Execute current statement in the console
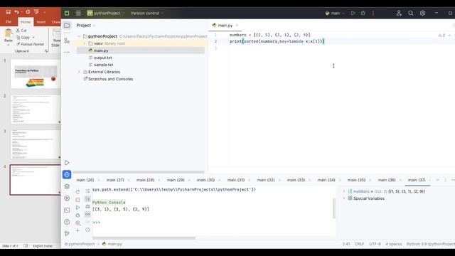455x256 pixels. [77, 208]
